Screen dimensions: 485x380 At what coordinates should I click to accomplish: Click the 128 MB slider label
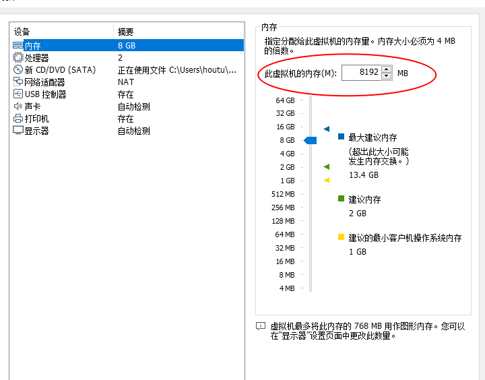[283, 221]
